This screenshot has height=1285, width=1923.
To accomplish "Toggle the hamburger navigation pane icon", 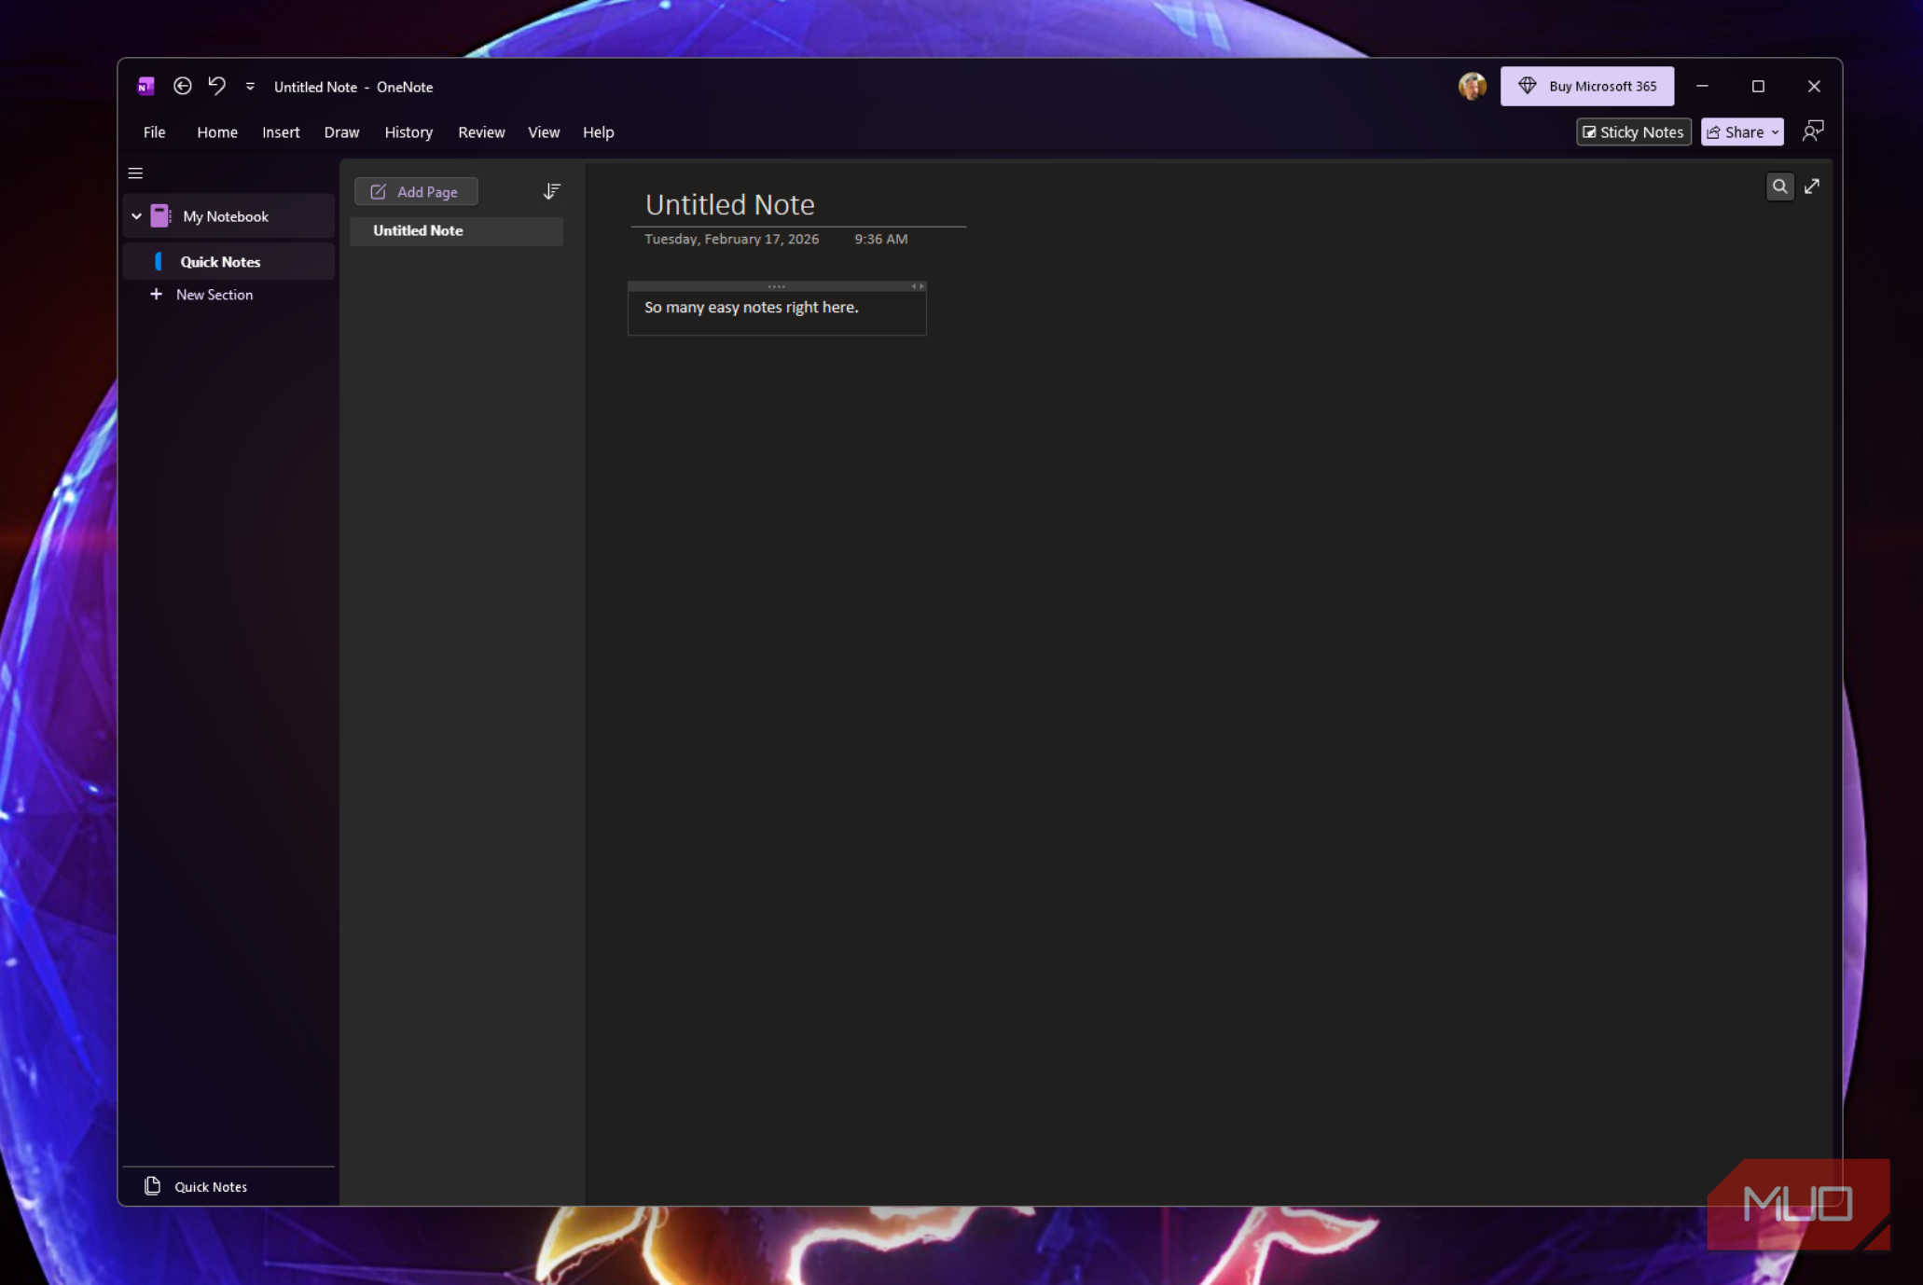I will (x=135, y=173).
